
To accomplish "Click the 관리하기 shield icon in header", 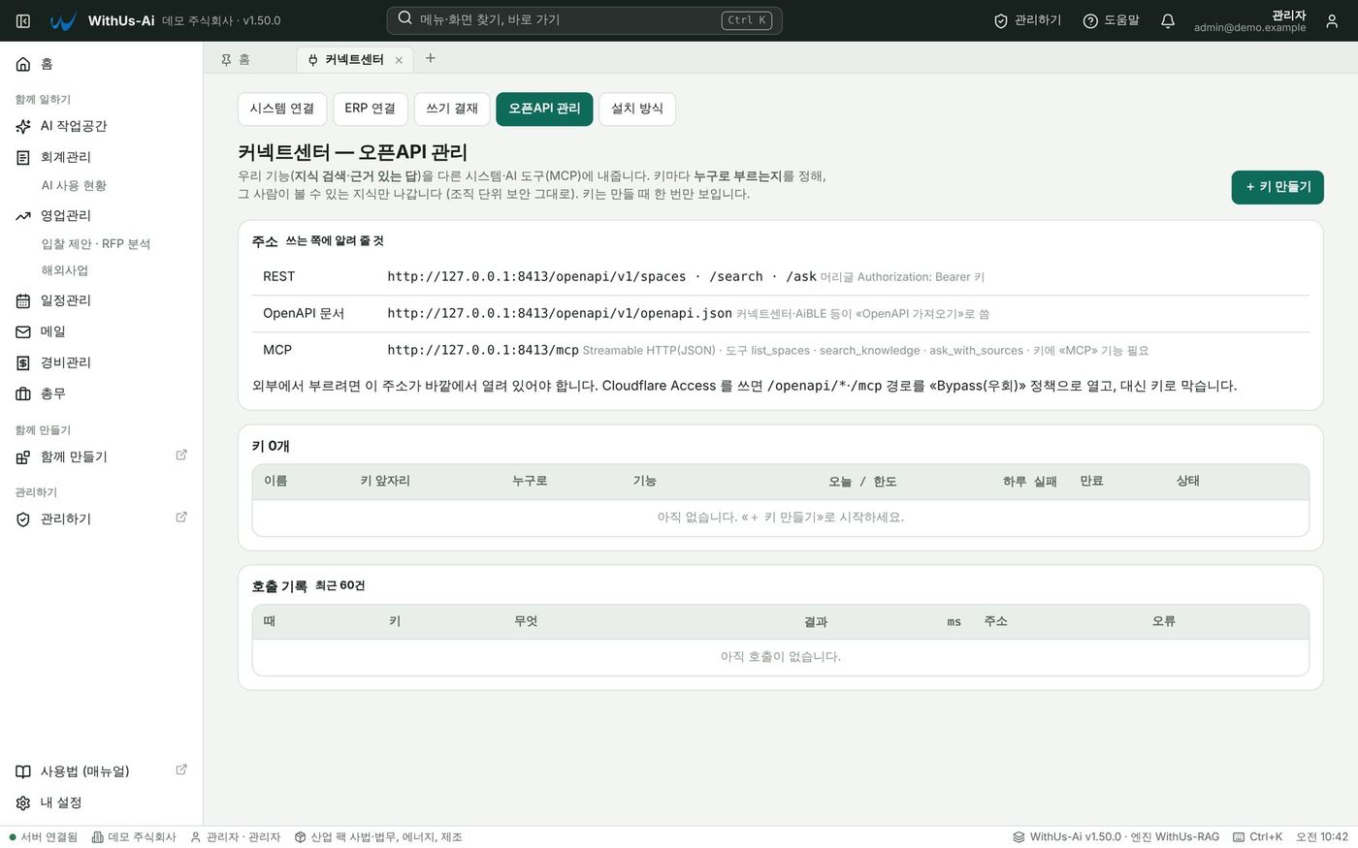I will (x=1001, y=20).
